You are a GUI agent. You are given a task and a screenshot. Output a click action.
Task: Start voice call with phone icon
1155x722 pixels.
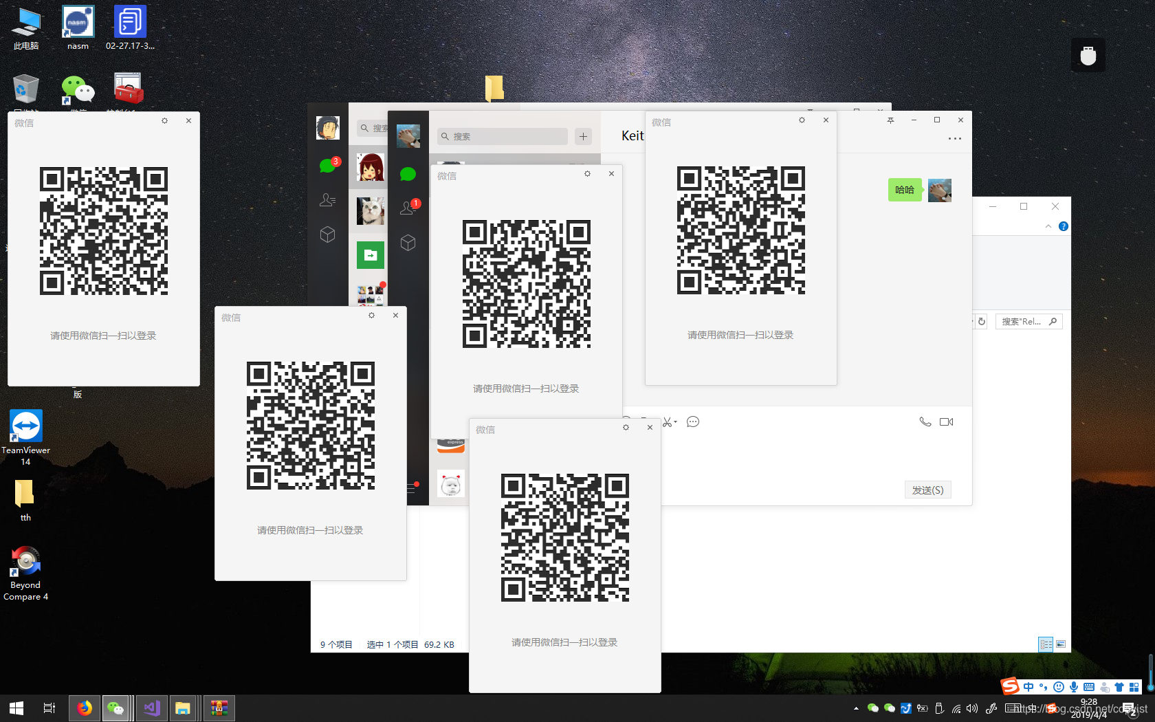coord(925,422)
